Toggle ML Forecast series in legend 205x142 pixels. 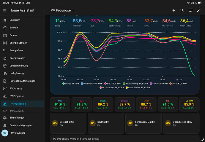(x=112, y=87)
